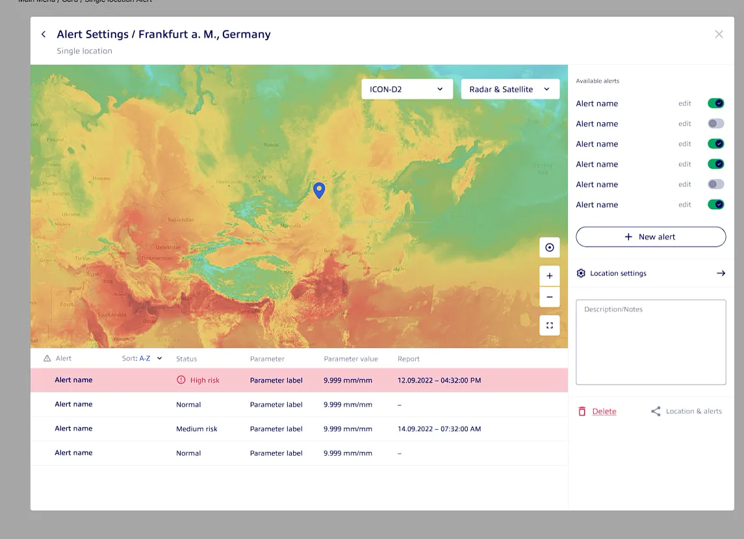Click the Status column header
Image resolution: width=744 pixels, height=539 pixels.
(x=186, y=359)
